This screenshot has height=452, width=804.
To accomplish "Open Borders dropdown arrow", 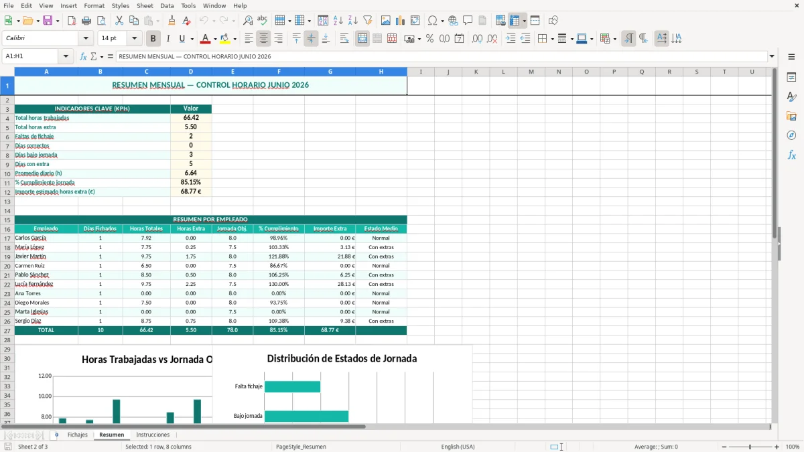I will pos(553,39).
